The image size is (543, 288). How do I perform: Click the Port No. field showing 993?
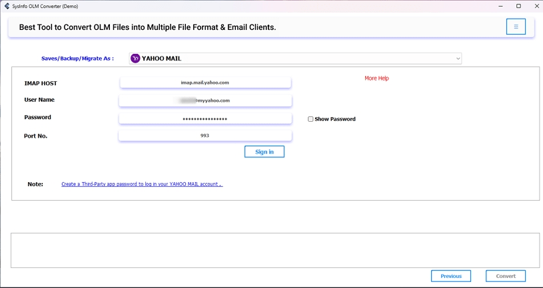pyautogui.click(x=205, y=136)
